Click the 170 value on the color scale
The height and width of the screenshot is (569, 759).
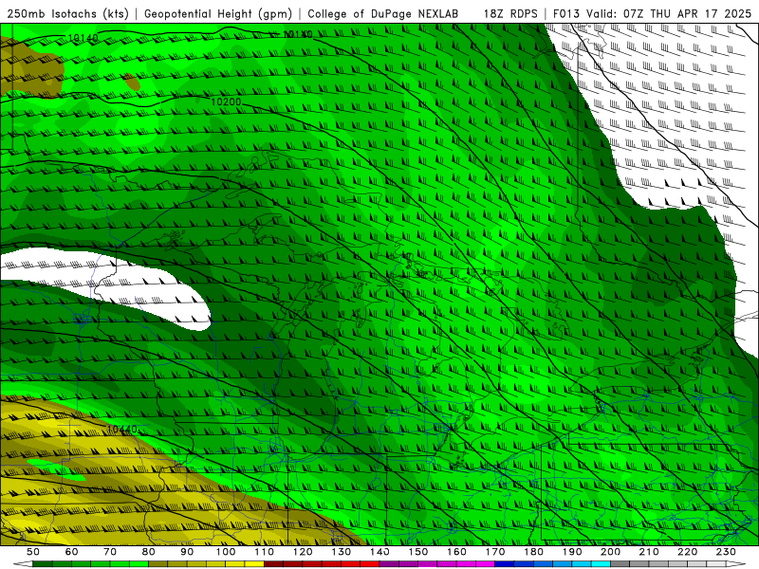tap(495, 552)
